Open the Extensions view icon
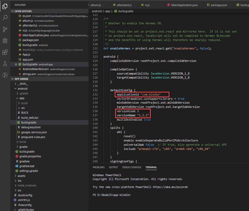 tap(5, 52)
